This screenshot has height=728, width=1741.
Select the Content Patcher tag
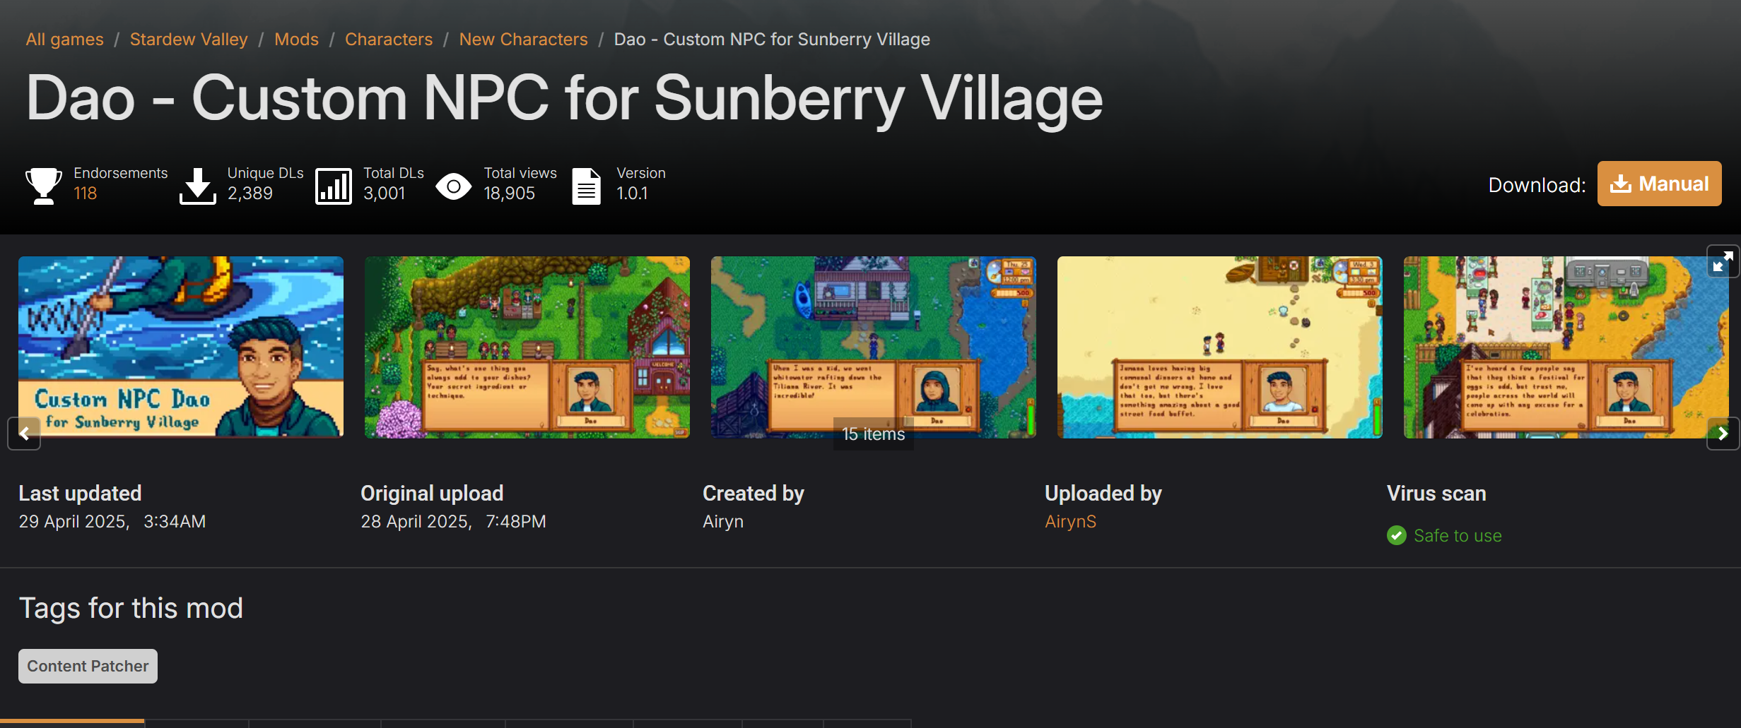point(88,666)
